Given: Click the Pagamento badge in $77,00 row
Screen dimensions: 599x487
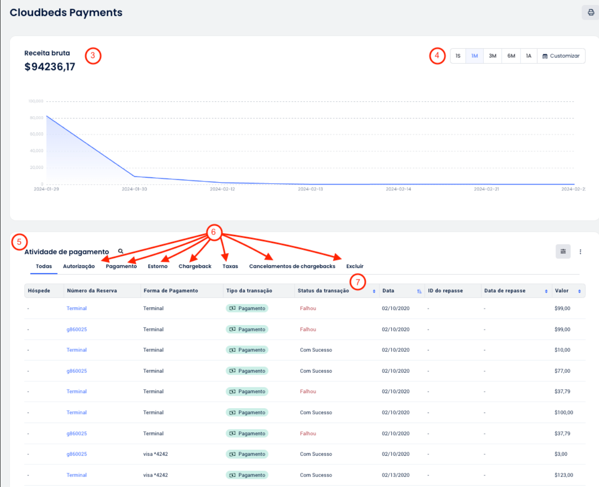Looking at the screenshot, I should coord(247,371).
